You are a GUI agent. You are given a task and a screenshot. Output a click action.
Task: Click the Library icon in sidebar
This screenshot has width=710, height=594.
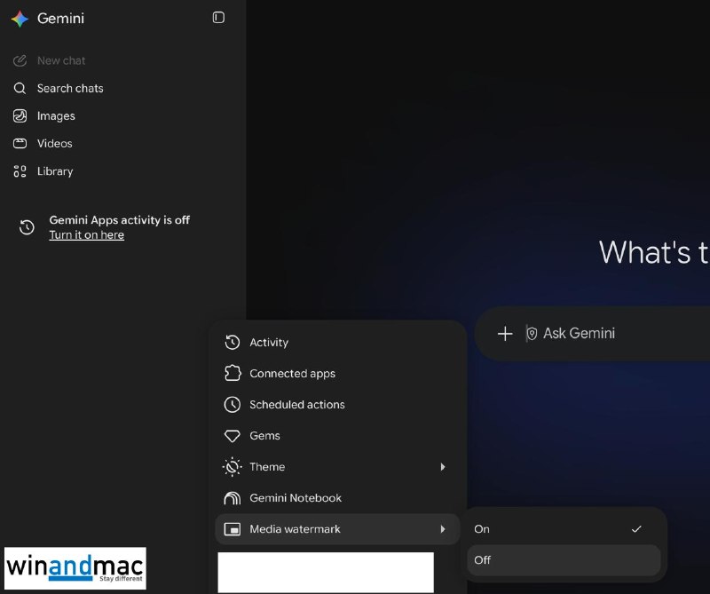20,171
